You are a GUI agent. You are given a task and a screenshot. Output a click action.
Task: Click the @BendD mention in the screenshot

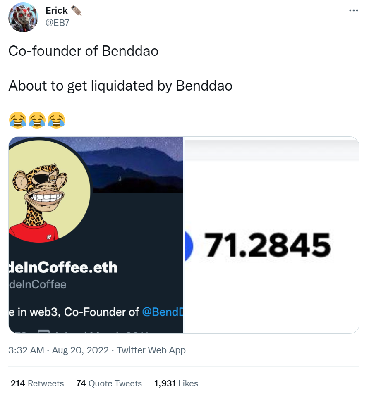pos(163,312)
